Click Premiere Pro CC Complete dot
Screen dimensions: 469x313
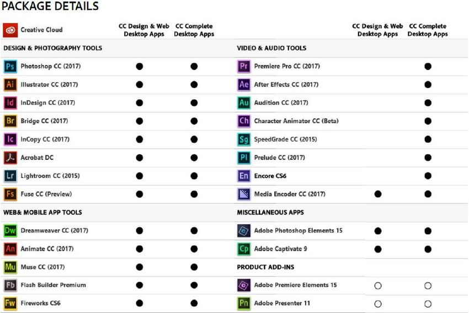pos(428,66)
